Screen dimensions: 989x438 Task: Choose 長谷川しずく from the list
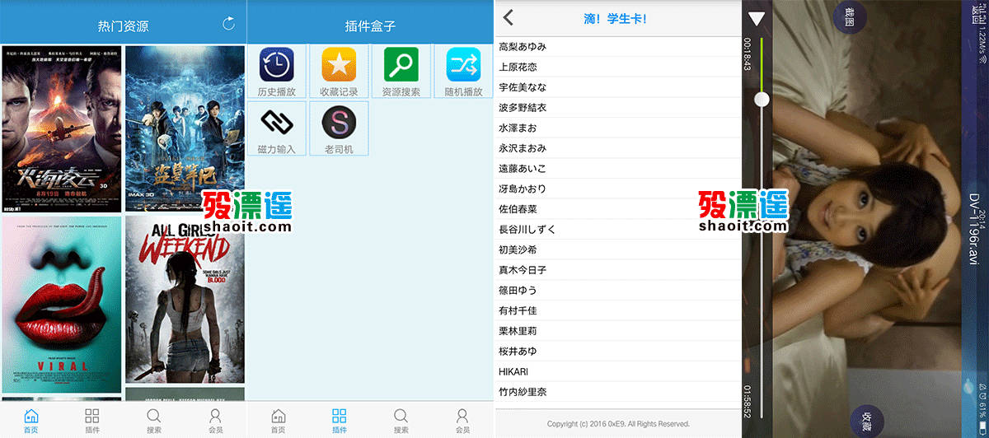(618, 230)
